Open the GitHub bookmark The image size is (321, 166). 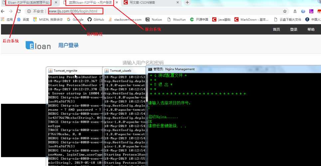click(x=96, y=20)
